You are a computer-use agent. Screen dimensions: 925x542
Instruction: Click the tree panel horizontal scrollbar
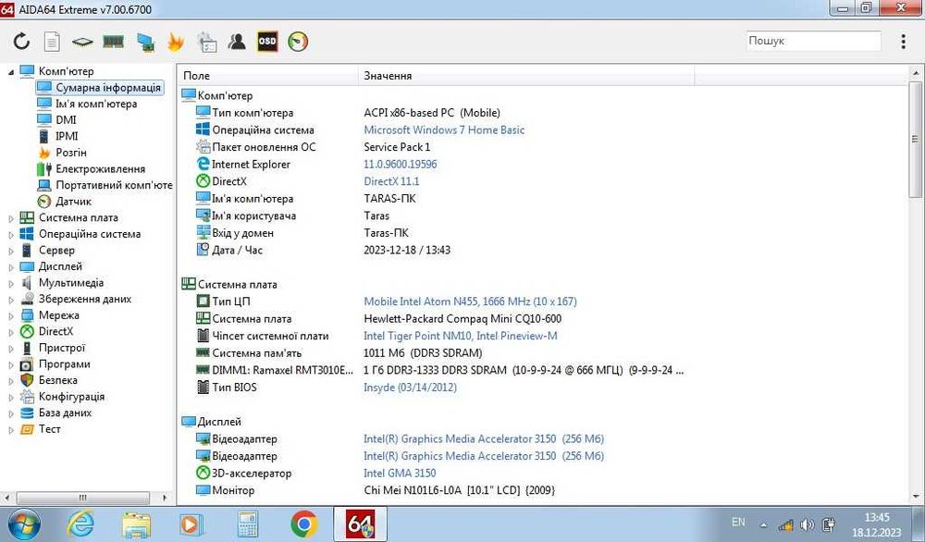pos(83,498)
